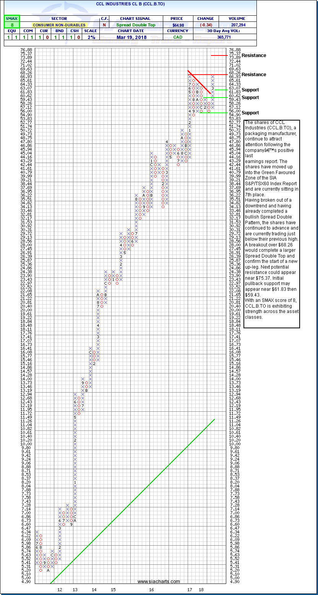
Task: Click year 16 on the time axis
Action: [151, 590]
